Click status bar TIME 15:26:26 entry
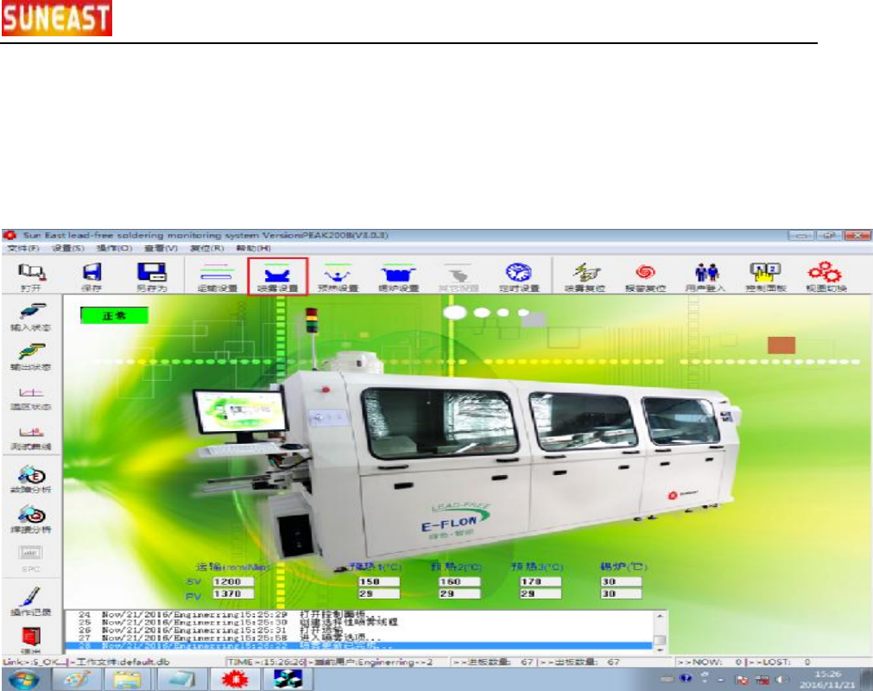This screenshot has height=691, width=873. tap(266, 662)
